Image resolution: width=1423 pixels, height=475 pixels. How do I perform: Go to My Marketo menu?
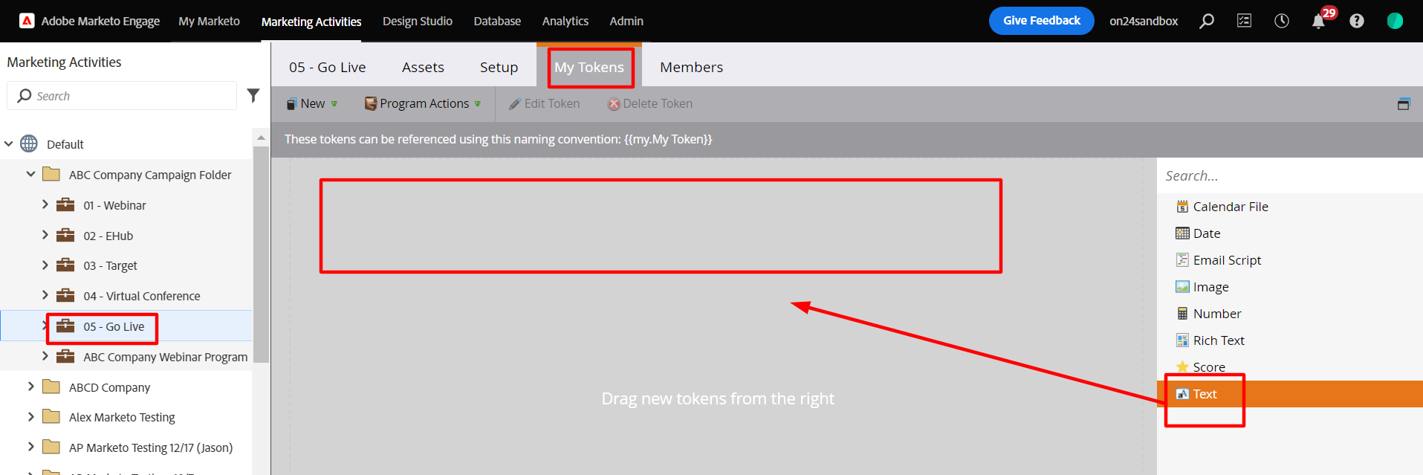pos(209,21)
